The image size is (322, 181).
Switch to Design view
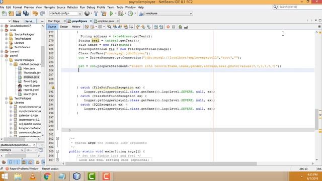point(64,27)
